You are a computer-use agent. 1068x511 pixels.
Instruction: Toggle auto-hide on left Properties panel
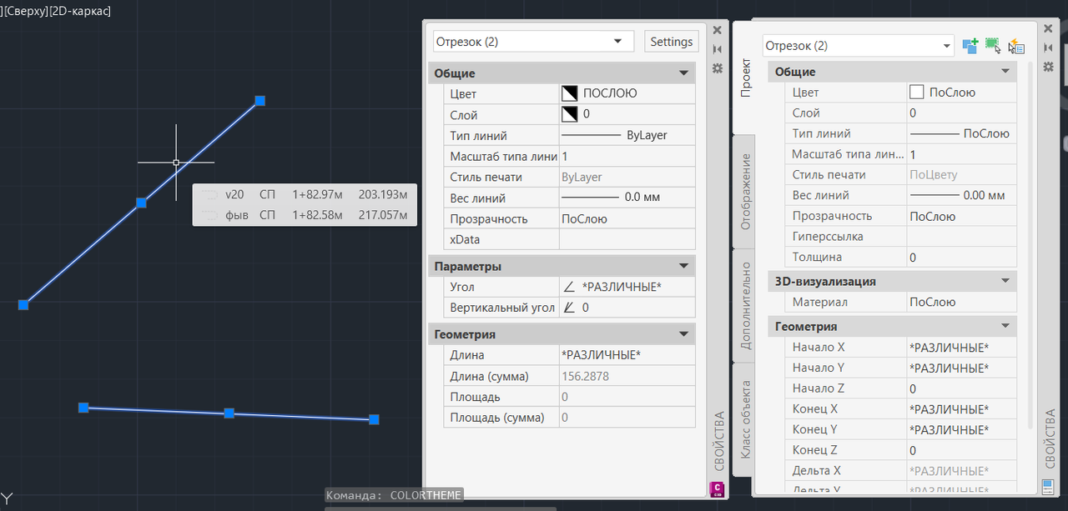click(x=718, y=49)
